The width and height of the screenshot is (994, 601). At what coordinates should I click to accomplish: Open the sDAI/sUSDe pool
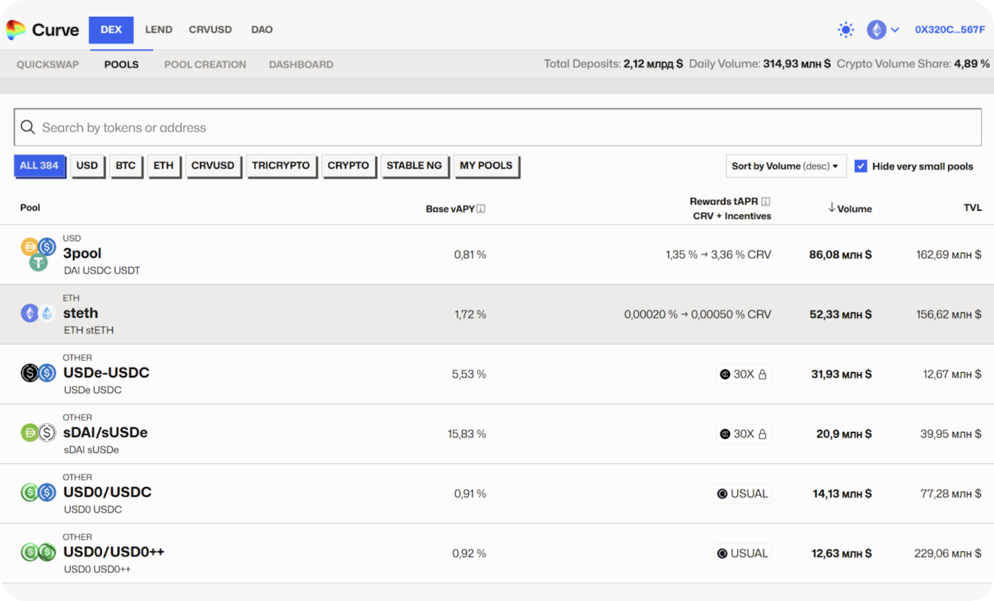coord(105,432)
